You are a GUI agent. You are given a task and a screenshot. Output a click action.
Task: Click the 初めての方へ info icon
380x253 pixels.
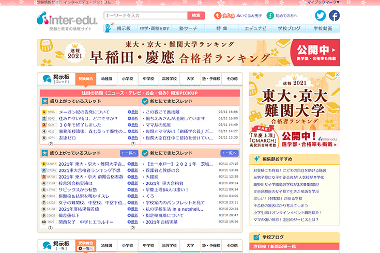270,15
